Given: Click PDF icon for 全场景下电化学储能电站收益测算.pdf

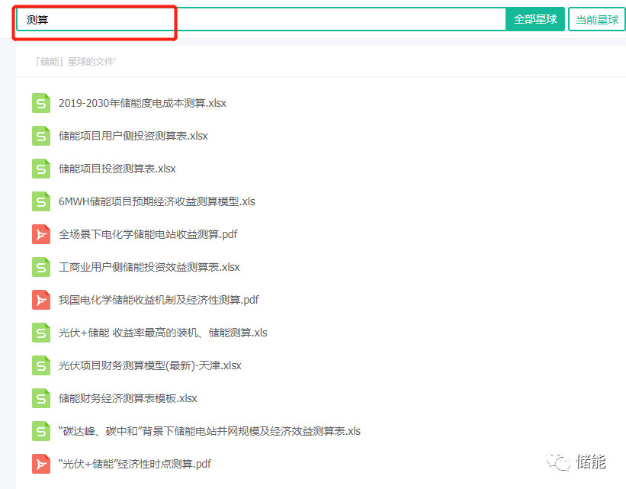Looking at the screenshot, I should pyautogui.click(x=40, y=234).
